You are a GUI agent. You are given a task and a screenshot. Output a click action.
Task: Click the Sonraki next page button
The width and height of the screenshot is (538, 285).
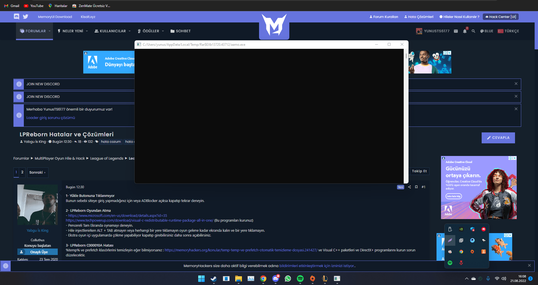pos(37,172)
